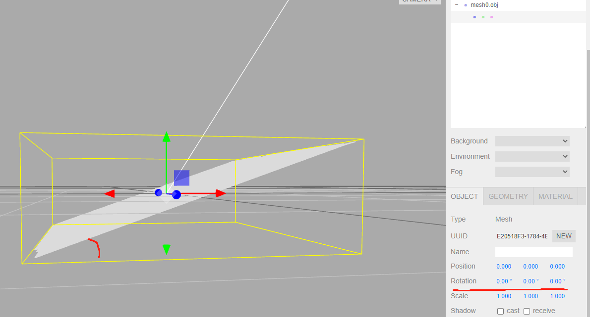Screen dimensions: 590x317
Task: Select the Scale Z value
Action: [557, 296]
